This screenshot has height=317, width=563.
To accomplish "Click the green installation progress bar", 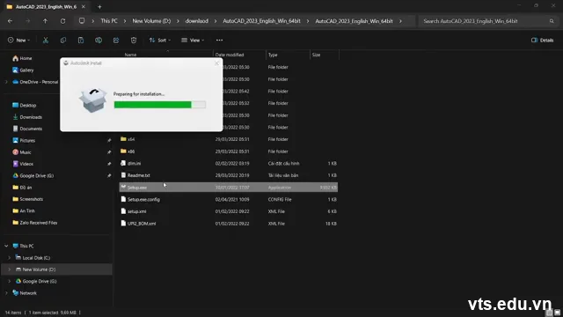I will [x=160, y=105].
